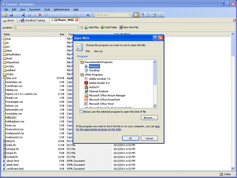
Task: Click the Cut scissors toolbar icon
Action: (x=23, y=15)
